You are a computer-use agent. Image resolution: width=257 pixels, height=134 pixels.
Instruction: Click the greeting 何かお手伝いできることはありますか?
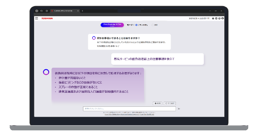[118, 38]
